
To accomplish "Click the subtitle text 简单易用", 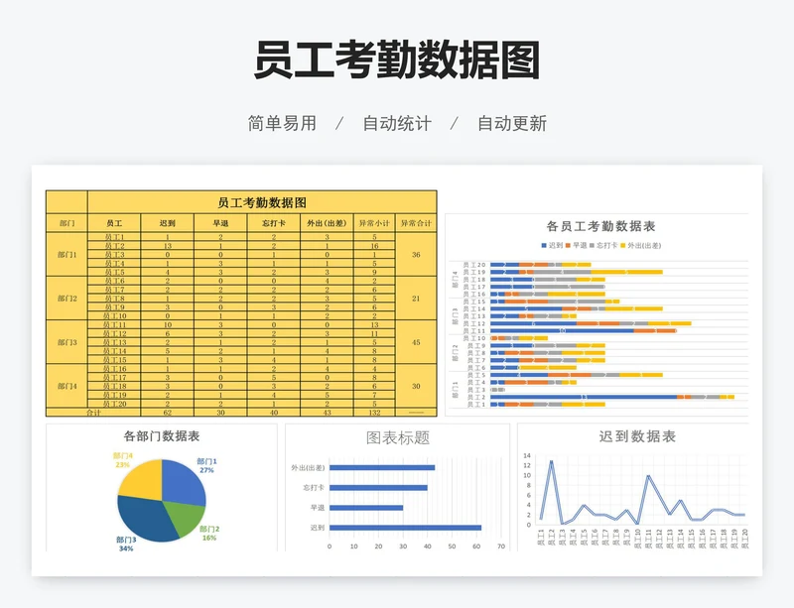I will point(282,123).
